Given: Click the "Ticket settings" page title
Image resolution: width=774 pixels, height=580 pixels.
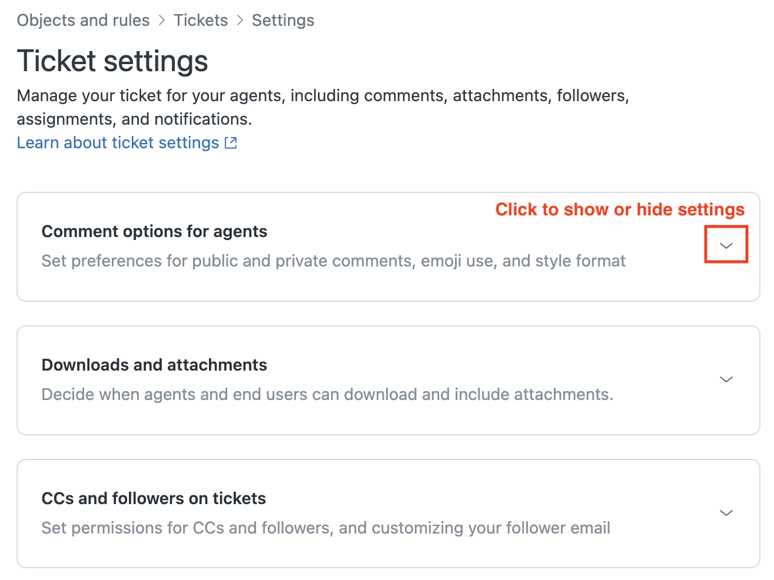Looking at the screenshot, I should 112,61.
